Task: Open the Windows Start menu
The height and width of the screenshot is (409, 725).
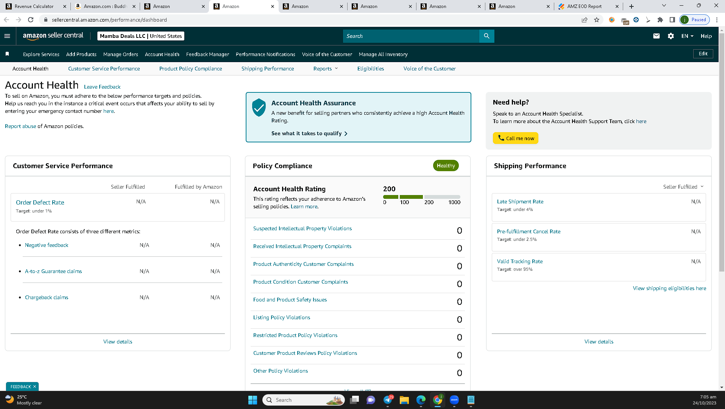Action: coord(253,400)
